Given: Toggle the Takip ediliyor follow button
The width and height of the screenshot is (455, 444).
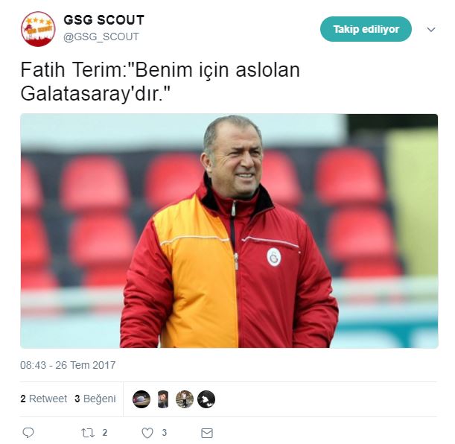Looking at the screenshot, I should [366, 29].
